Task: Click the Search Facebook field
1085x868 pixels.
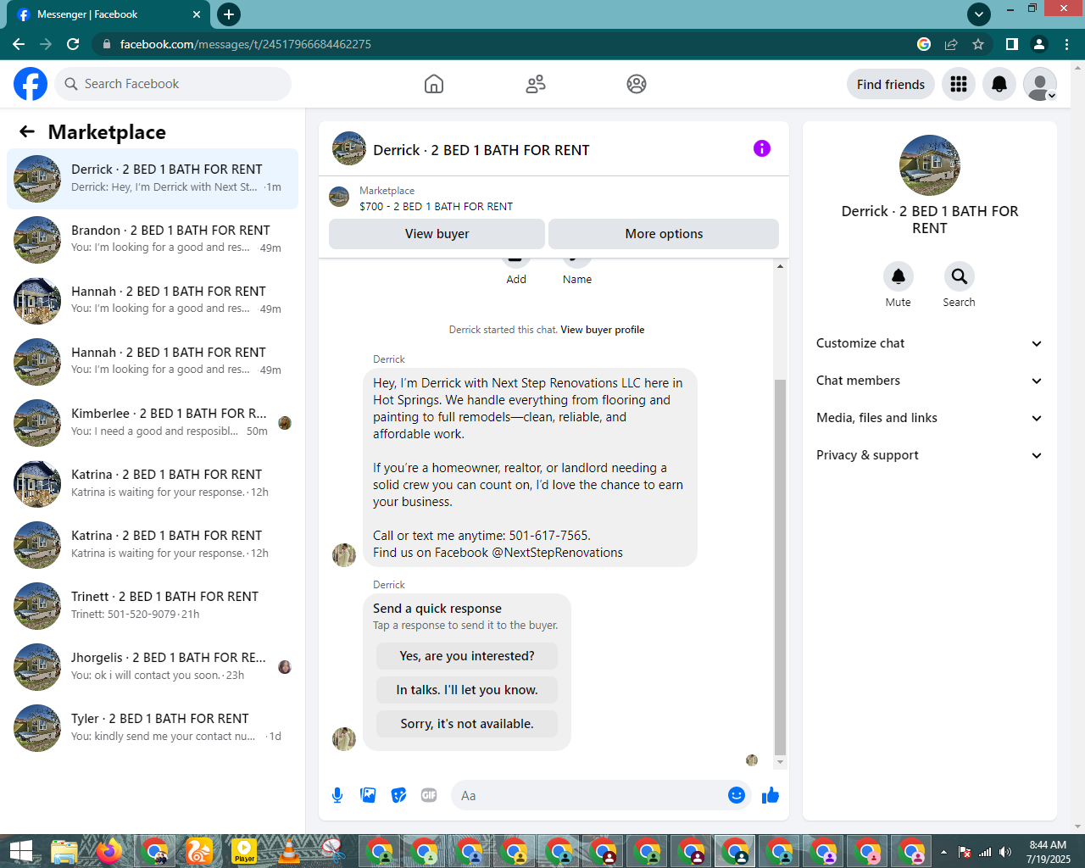Action: click(173, 84)
